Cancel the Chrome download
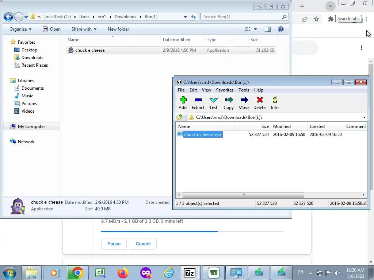Image resolution: width=374 pixels, height=280 pixels. [x=143, y=244]
